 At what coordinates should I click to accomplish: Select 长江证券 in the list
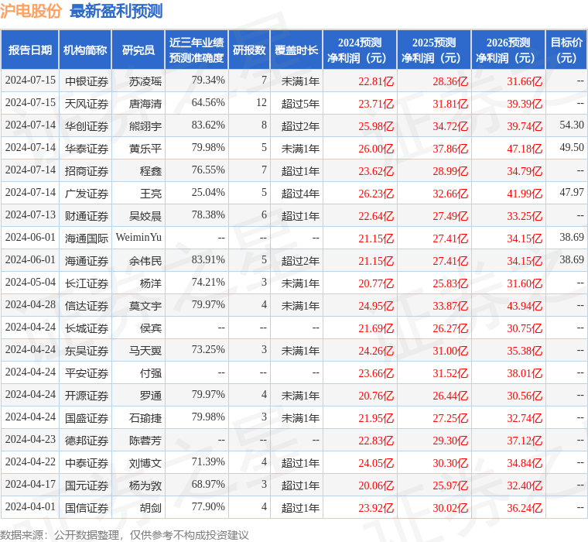[x=87, y=283]
